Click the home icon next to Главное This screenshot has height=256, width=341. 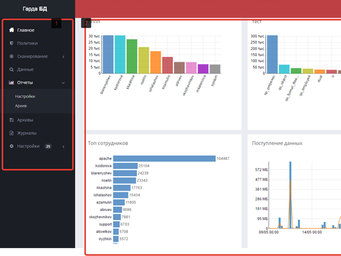[11, 30]
